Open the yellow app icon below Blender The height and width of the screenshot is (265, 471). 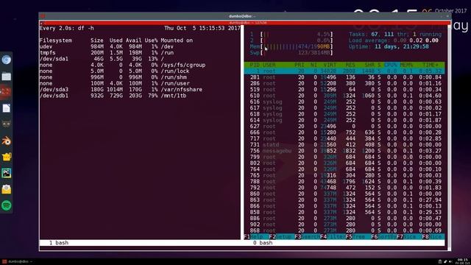(x=7, y=157)
